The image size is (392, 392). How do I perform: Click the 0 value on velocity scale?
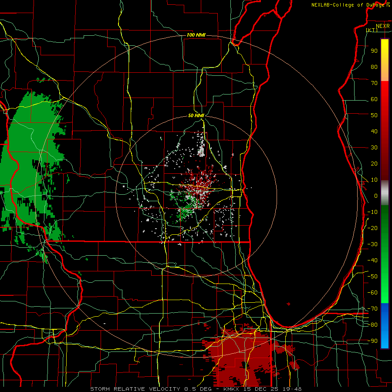[376, 196]
